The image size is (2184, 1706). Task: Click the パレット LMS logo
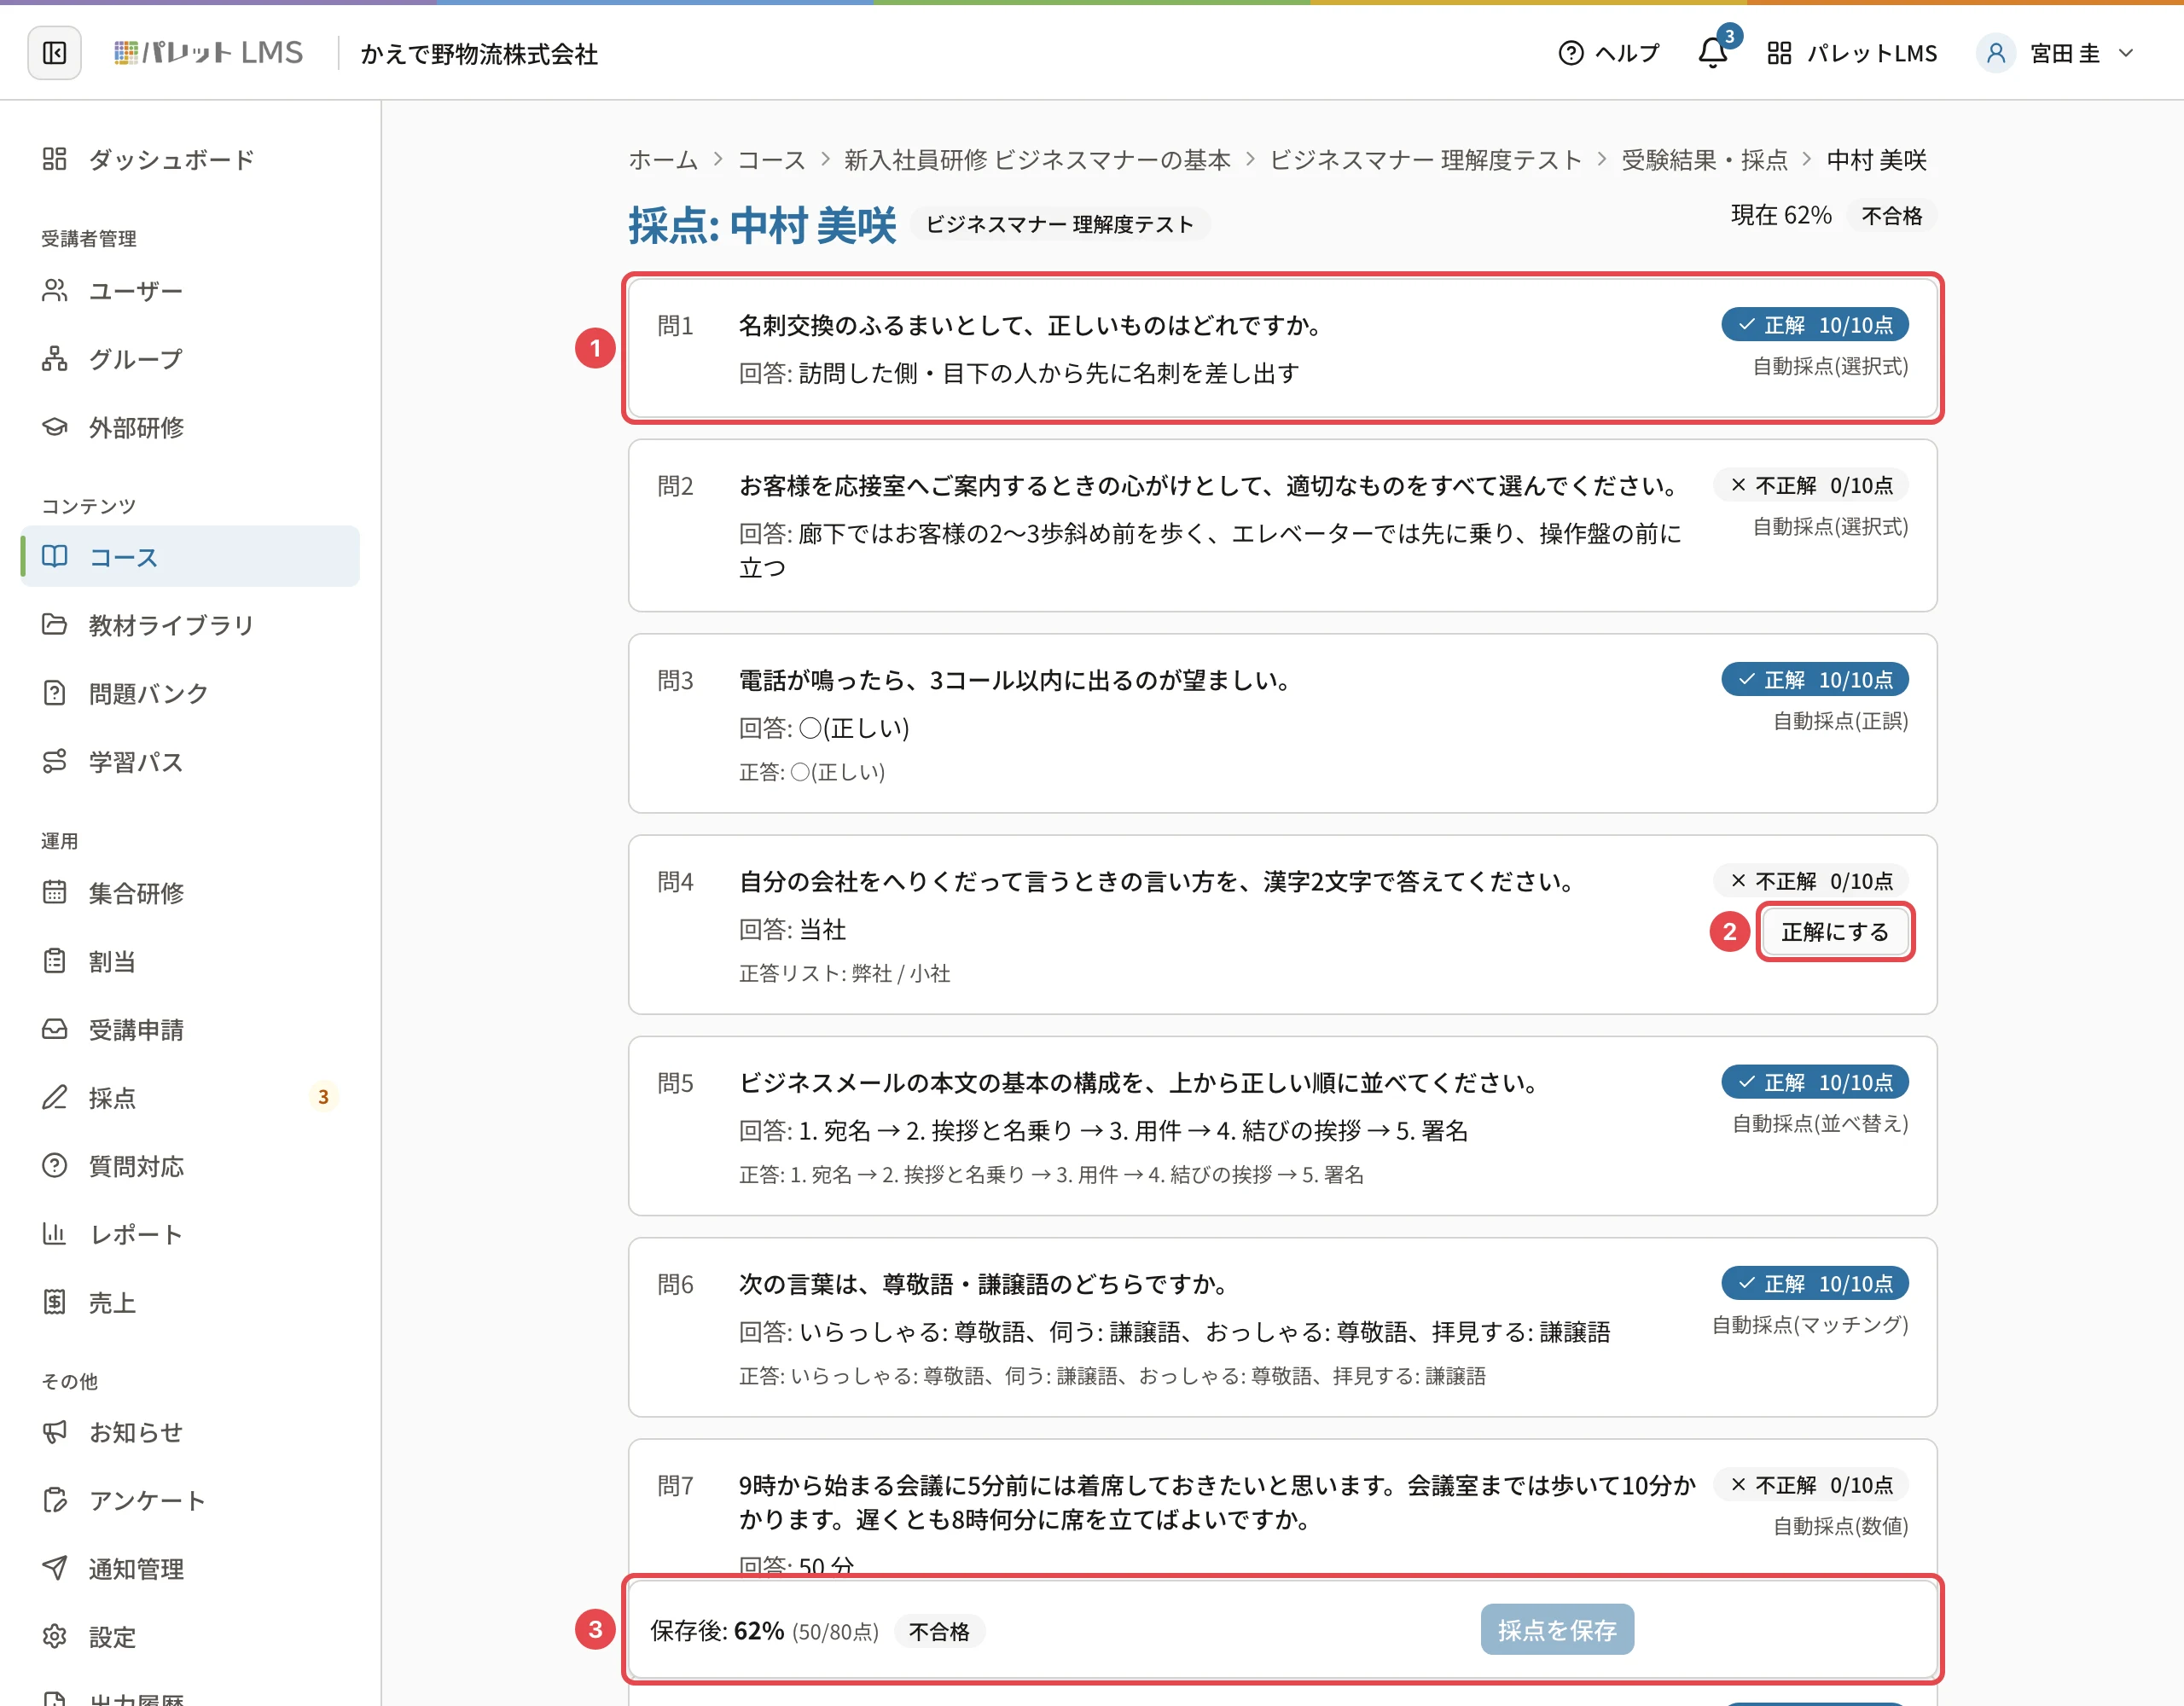208,53
